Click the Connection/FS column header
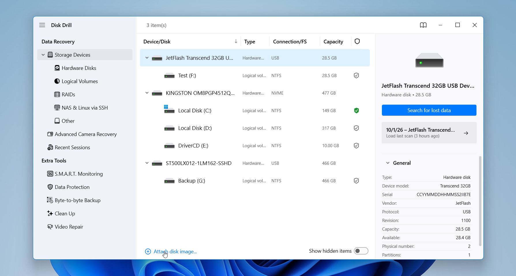 (290, 42)
